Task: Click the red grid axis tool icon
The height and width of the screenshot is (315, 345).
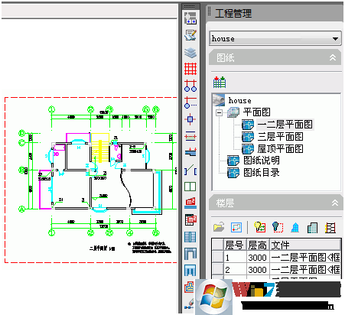Action: pyautogui.click(x=190, y=69)
